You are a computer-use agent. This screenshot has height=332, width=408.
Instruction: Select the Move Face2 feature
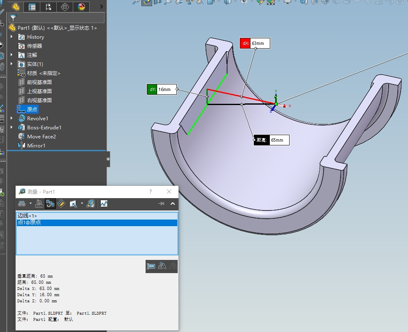pos(37,137)
